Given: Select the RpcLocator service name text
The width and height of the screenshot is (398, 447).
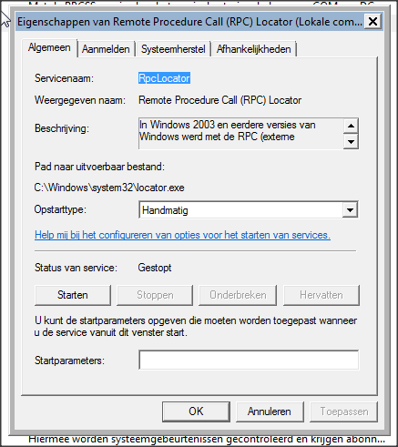Looking at the screenshot, I should 164,78.
